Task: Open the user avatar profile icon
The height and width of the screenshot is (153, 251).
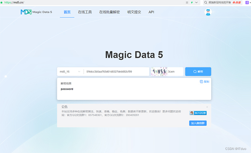Action: pyautogui.click(x=208, y=12)
